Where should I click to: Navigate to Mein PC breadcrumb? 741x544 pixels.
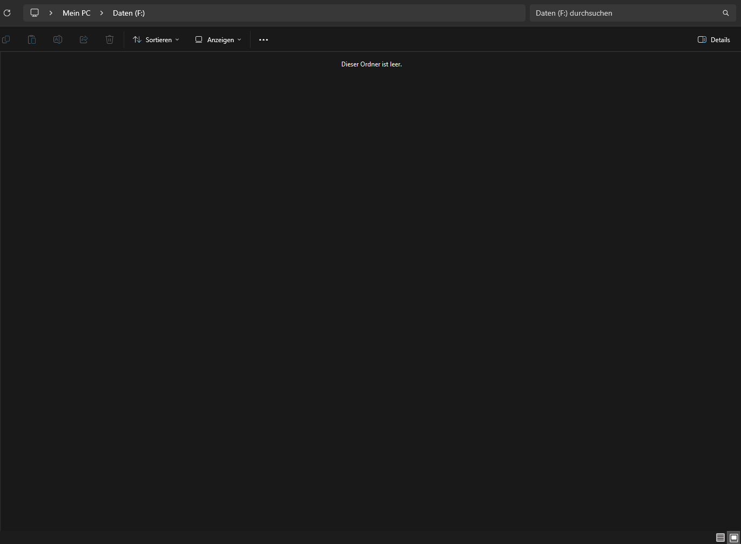[x=77, y=13]
